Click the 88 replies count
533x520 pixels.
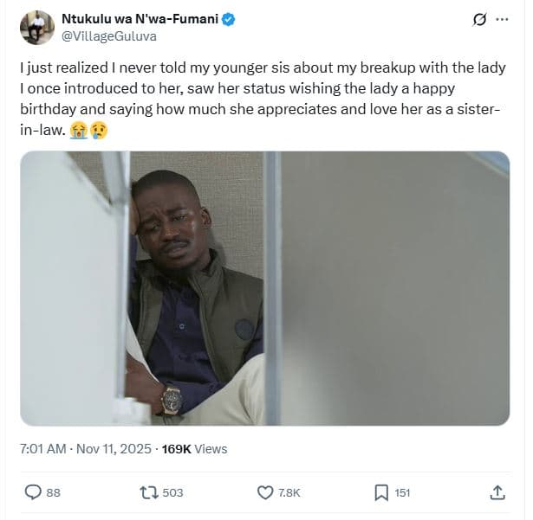coord(53,492)
